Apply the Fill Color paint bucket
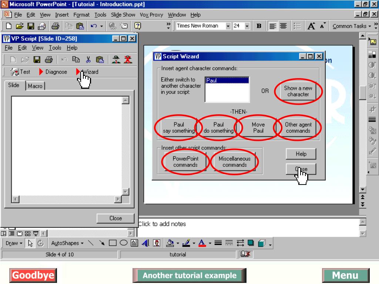379x284 pixels. point(170,243)
